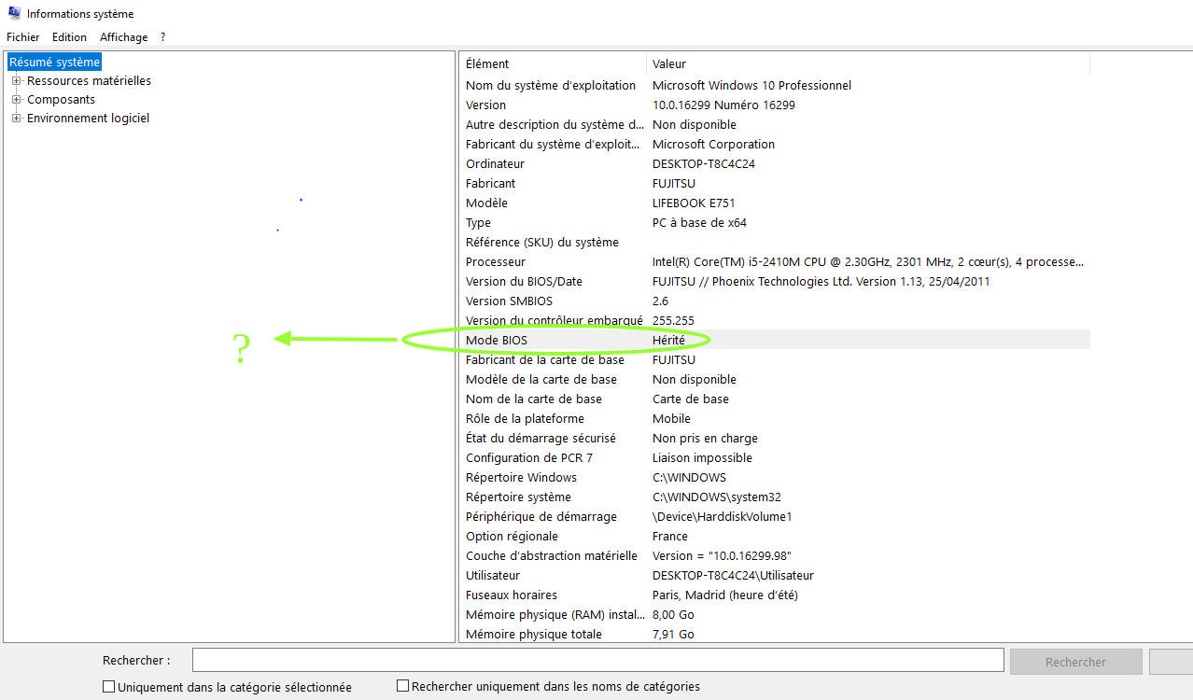Click the C:\WINDOWS\system32 value
Image resolution: width=1193 pixels, height=700 pixels.
tap(716, 497)
